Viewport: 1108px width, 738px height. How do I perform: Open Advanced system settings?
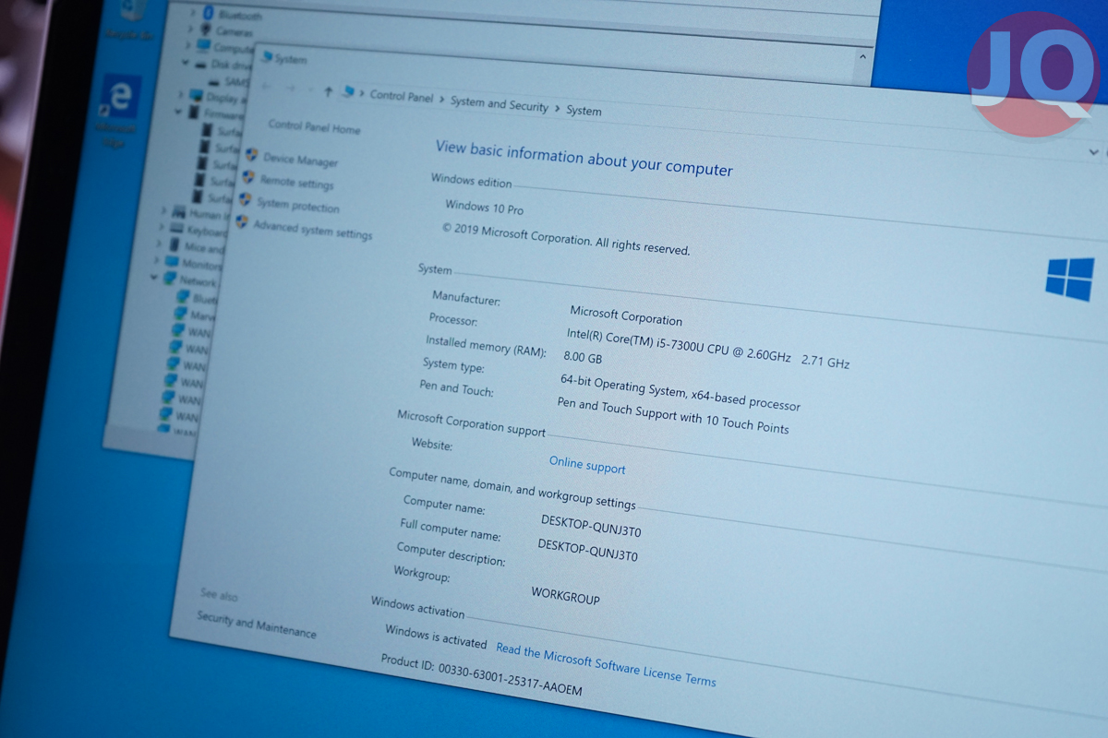pos(313,230)
